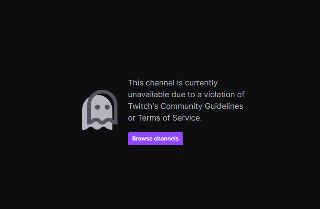Click the word 'Guidelines' in third line
The image size is (320, 209).
pyautogui.click(x=224, y=106)
